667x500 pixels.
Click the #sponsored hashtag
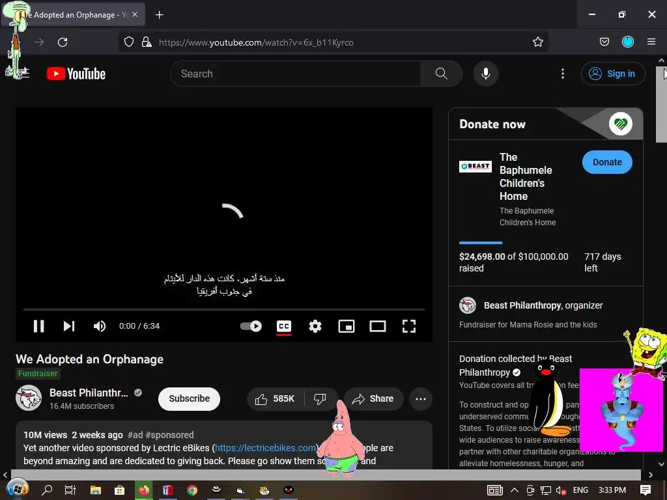[169, 435]
